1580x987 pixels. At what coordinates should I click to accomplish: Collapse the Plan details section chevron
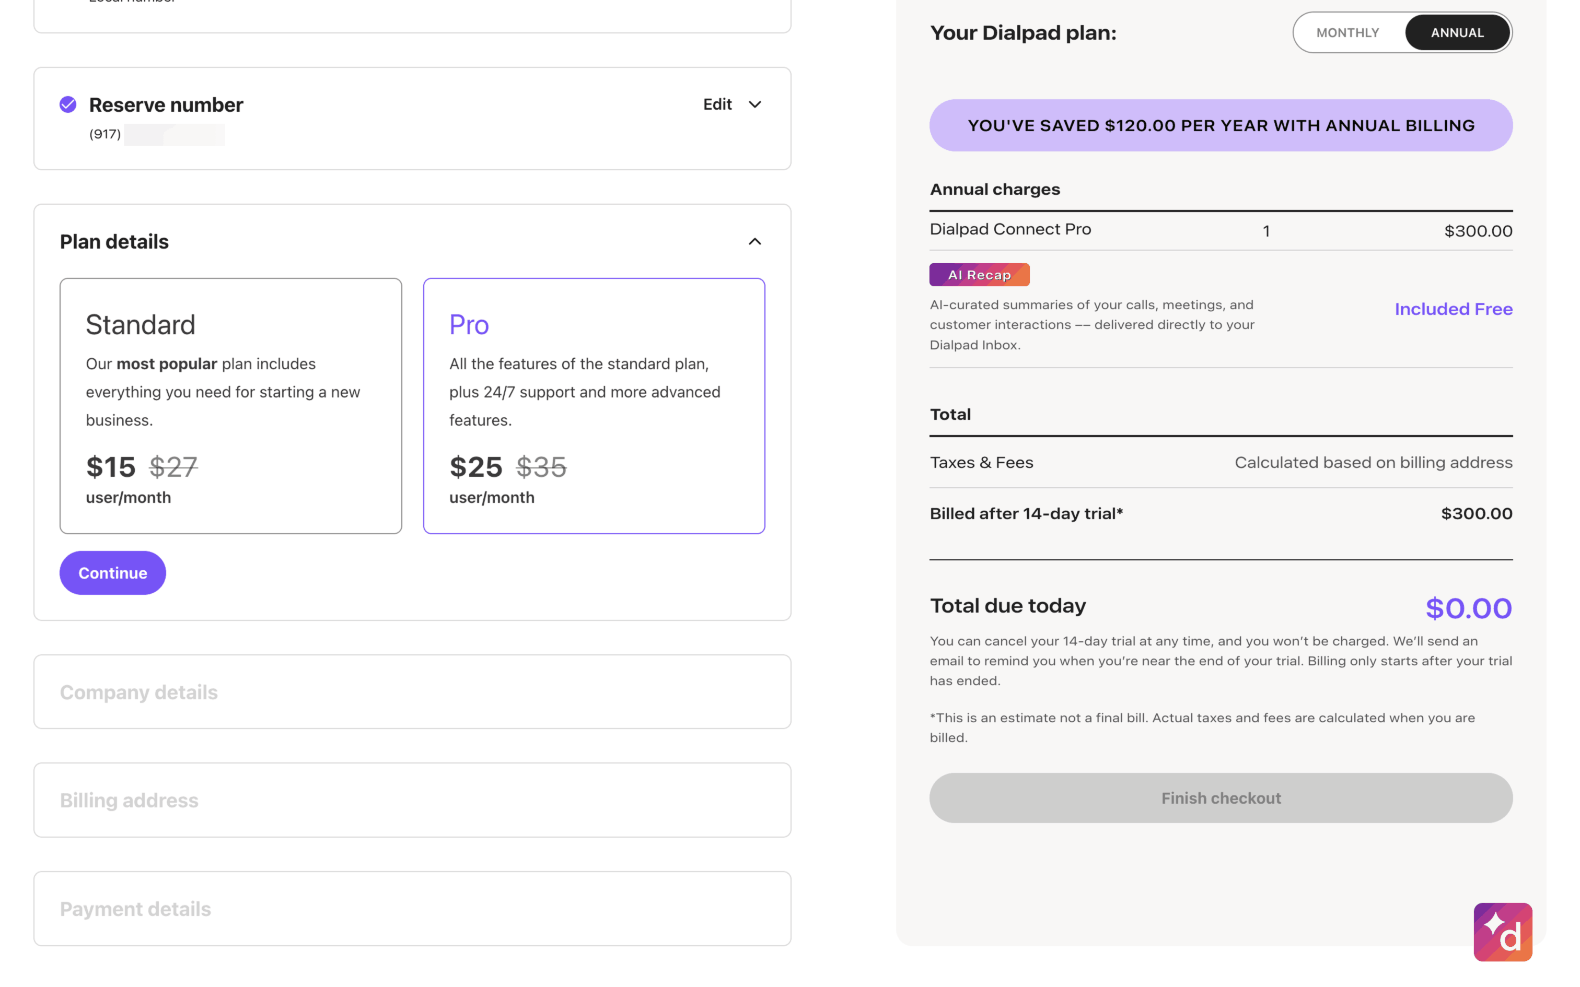coord(754,241)
